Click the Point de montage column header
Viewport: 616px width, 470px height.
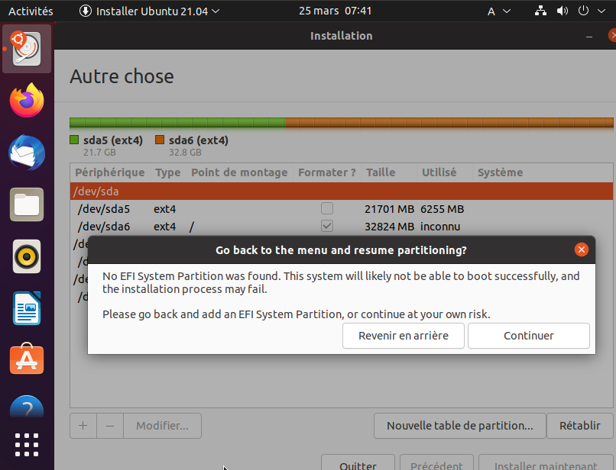coord(239,172)
